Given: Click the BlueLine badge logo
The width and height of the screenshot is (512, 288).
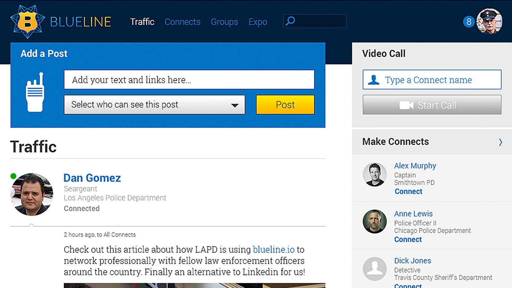Looking at the screenshot, I should click(x=27, y=21).
